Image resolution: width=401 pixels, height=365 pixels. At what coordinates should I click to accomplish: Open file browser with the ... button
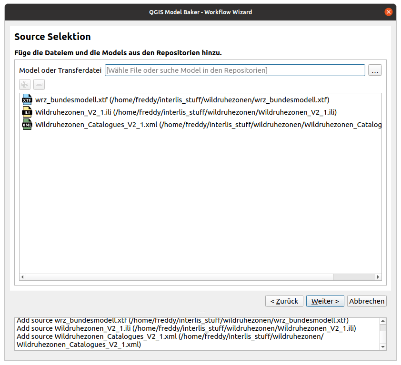375,70
